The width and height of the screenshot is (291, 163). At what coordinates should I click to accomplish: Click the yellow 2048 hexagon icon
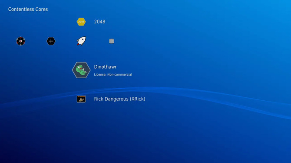pos(81,22)
